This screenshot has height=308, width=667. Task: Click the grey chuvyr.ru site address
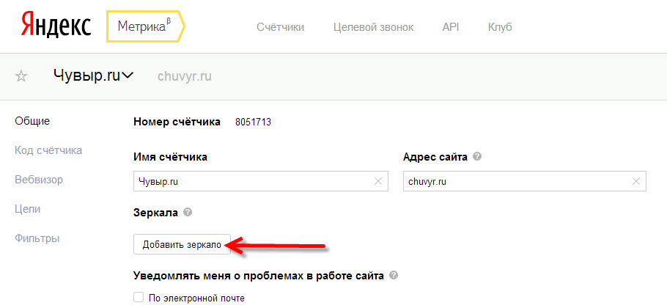(x=185, y=76)
